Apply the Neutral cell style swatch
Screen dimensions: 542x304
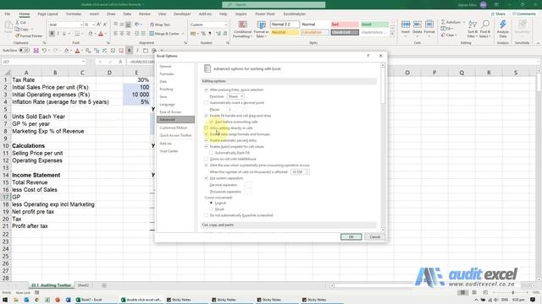285,32
